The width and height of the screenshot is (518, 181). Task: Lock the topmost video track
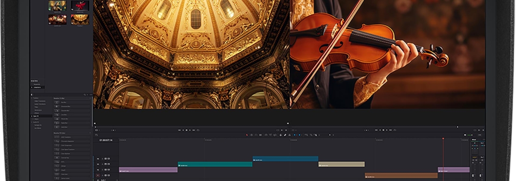[102, 158]
